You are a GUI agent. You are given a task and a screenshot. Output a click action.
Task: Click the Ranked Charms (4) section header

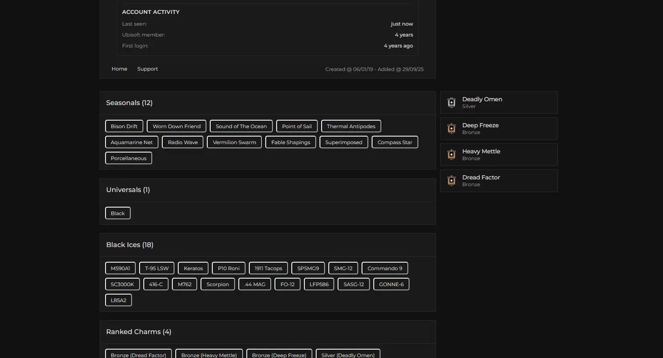point(139,332)
